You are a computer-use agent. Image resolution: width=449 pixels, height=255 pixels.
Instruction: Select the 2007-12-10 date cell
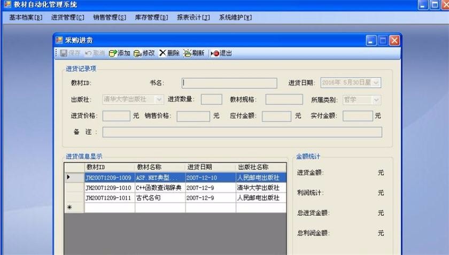tap(211, 177)
